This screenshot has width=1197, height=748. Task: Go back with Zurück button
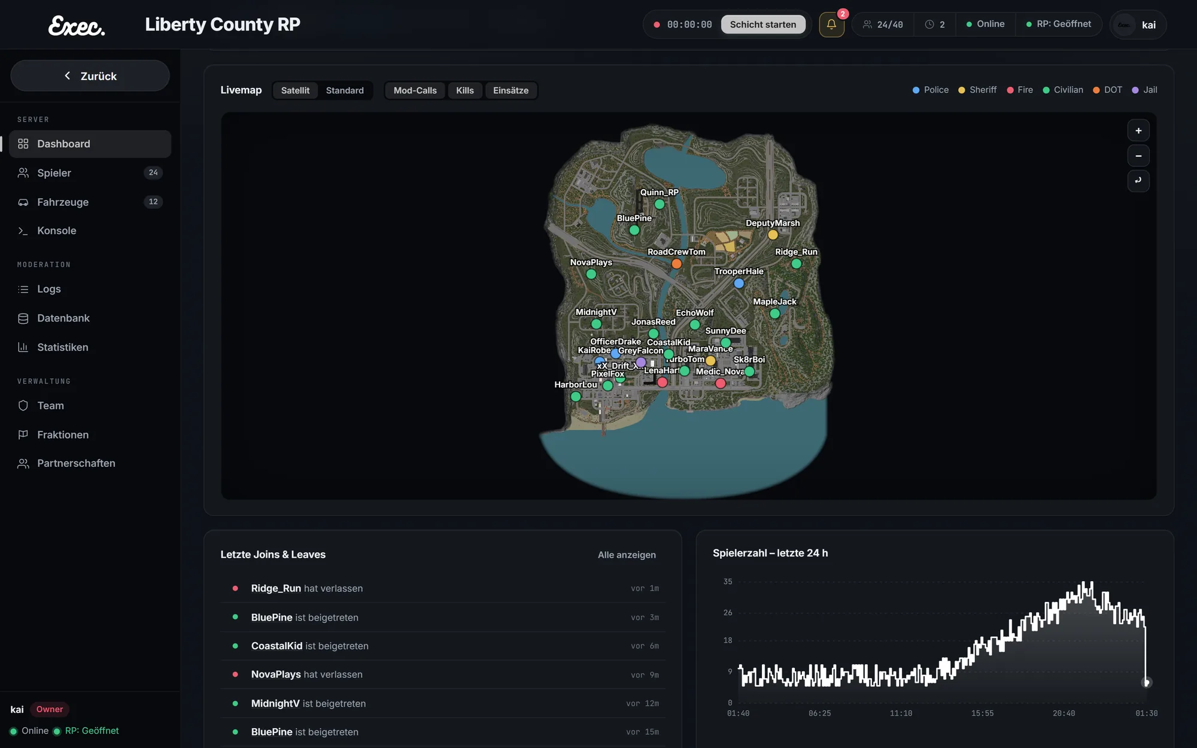(x=90, y=76)
